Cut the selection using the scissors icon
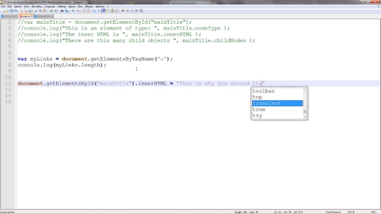 coord(36,11)
